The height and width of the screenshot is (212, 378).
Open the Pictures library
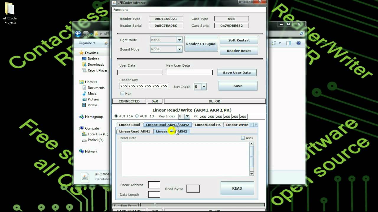tap(93, 99)
